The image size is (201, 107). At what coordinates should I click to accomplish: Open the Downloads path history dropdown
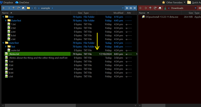pos(195,8)
